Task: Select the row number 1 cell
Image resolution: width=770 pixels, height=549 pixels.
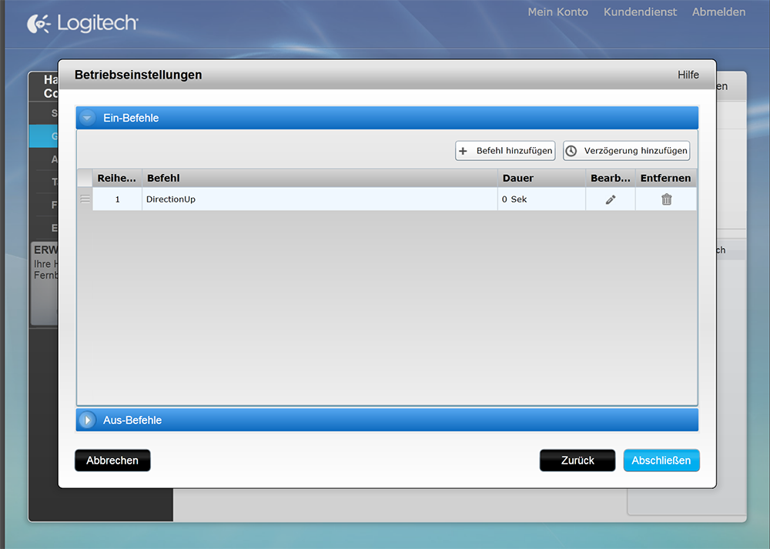Action: coord(117,199)
